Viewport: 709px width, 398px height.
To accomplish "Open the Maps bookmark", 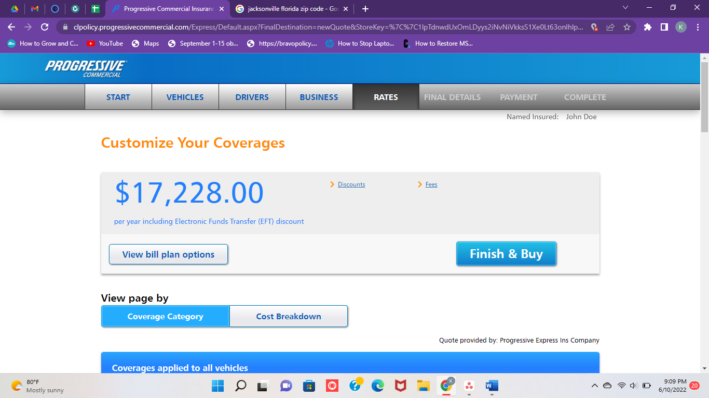I will (145, 44).
